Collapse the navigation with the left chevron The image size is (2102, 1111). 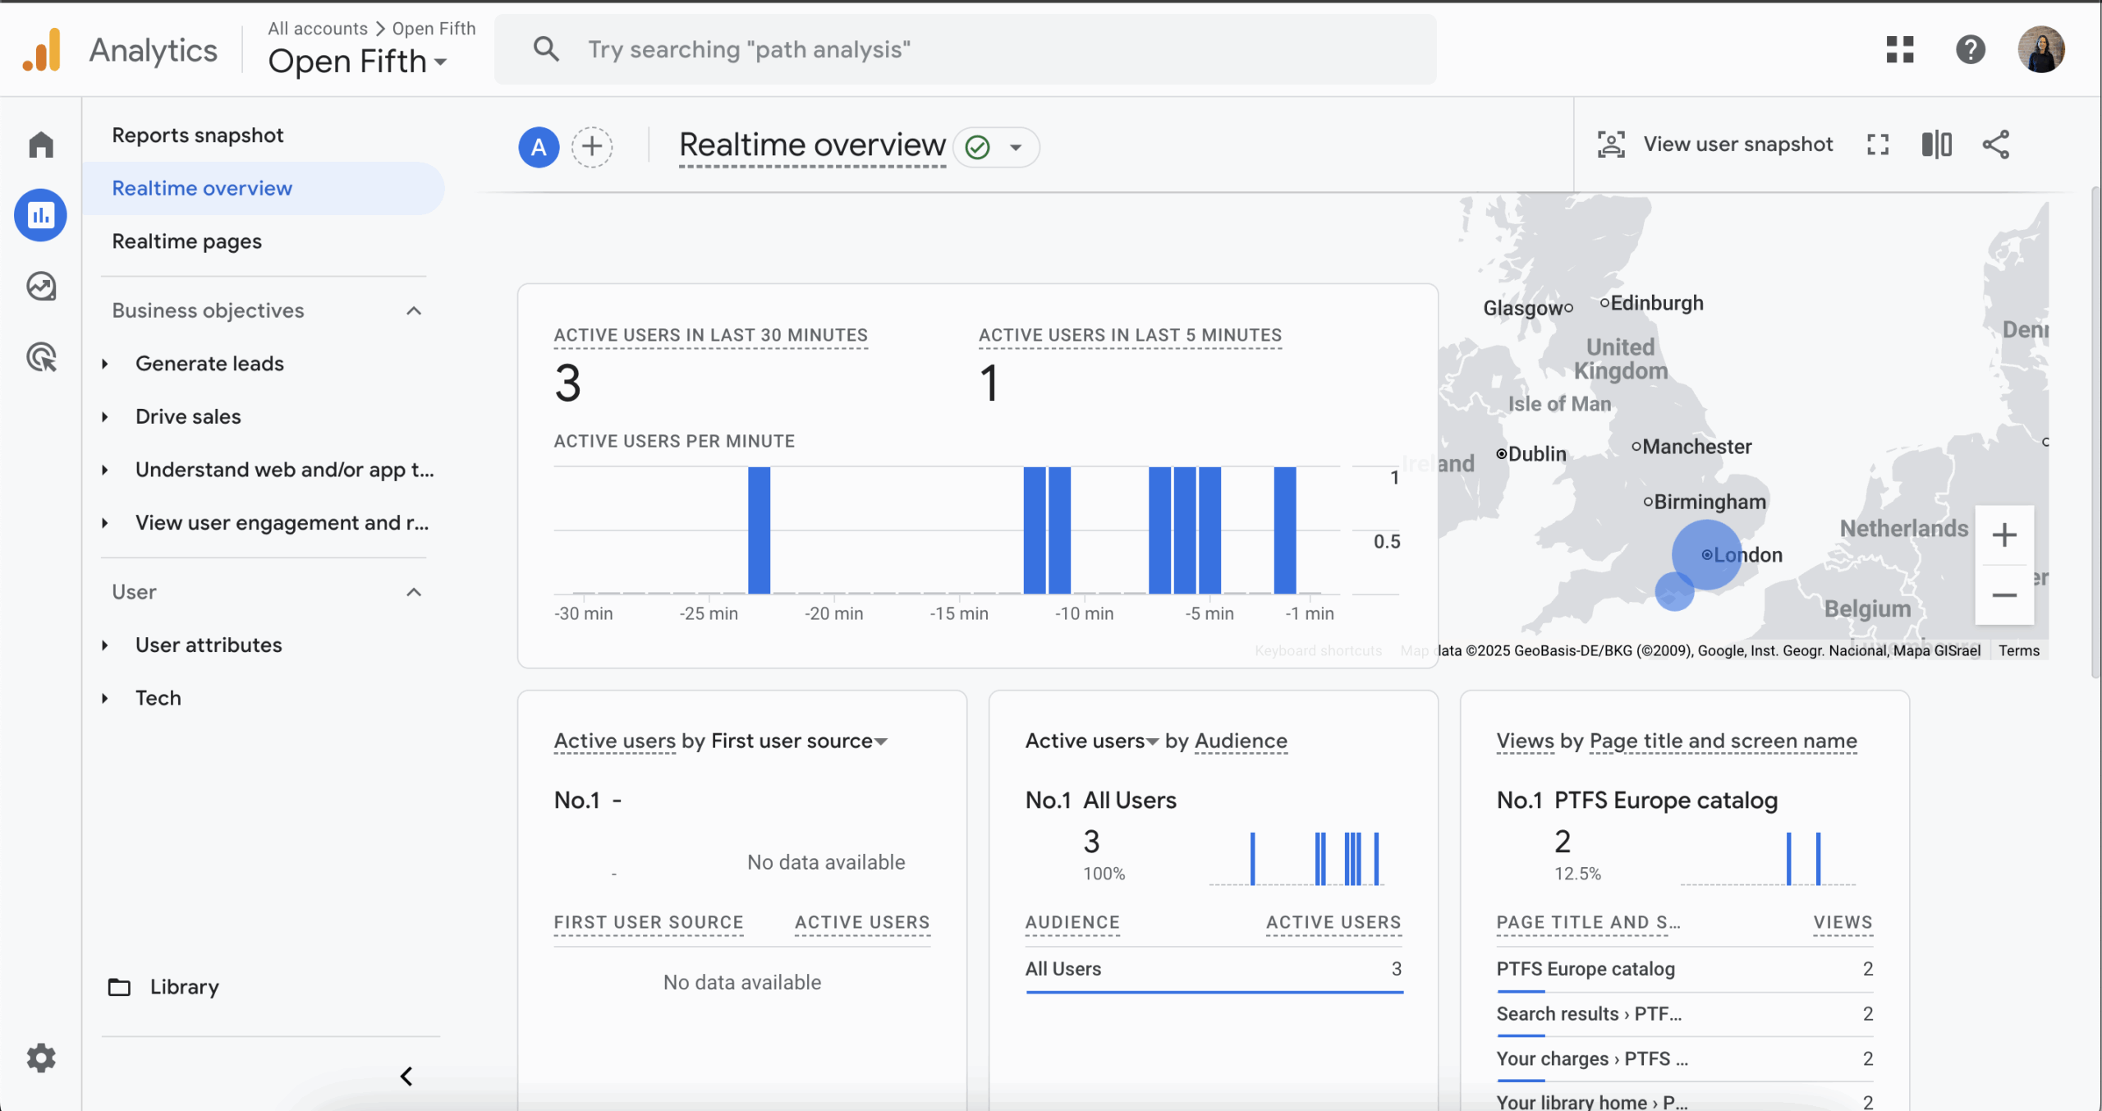pyautogui.click(x=406, y=1076)
